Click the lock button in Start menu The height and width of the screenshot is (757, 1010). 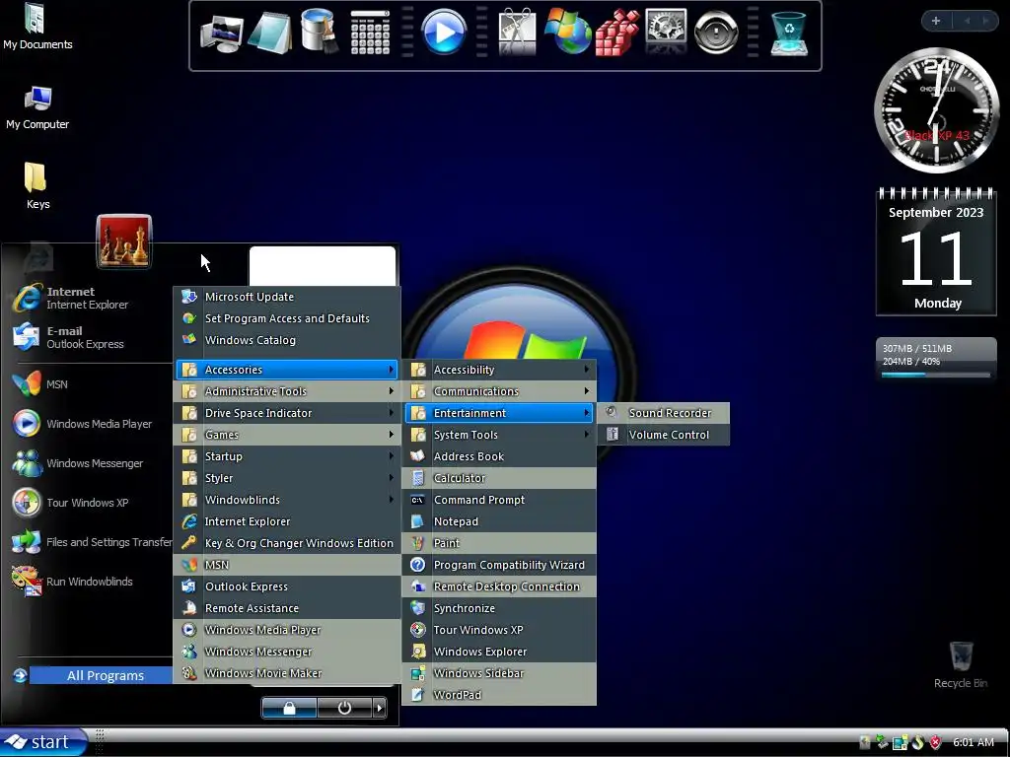[x=289, y=708]
